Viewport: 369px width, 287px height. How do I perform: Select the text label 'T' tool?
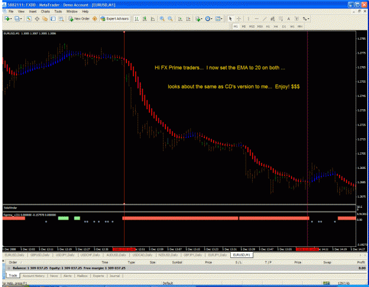(296, 18)
